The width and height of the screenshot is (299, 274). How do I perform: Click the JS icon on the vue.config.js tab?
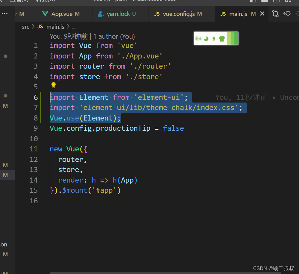(x=157, y=13)
